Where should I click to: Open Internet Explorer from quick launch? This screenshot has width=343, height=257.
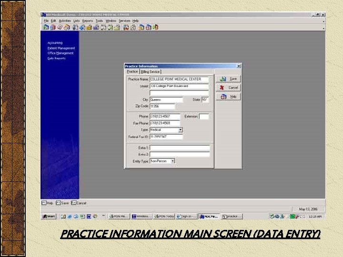tap(70, 217)
